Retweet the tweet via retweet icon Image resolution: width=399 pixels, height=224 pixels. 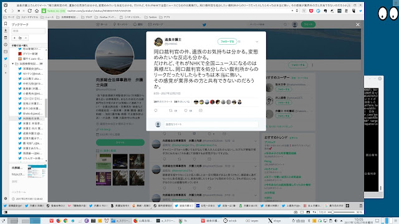pyautogui.click(x=171, y=111)
